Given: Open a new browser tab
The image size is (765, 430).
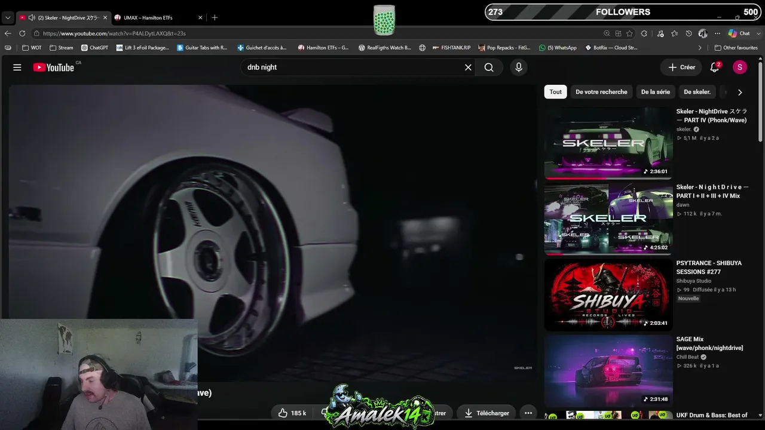Looking at the screenshot, I should (x=215, y=17).
